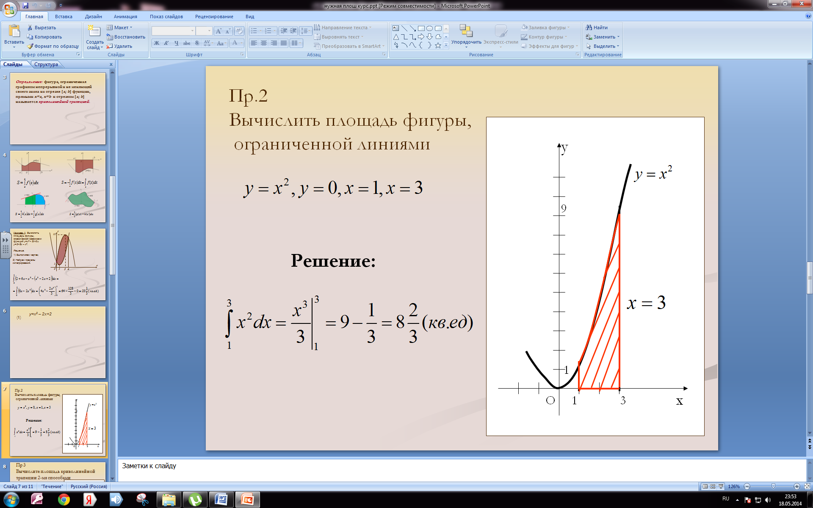Click Формат по образцу button
This screenshot has width=813, height=508.
point(53,46)
